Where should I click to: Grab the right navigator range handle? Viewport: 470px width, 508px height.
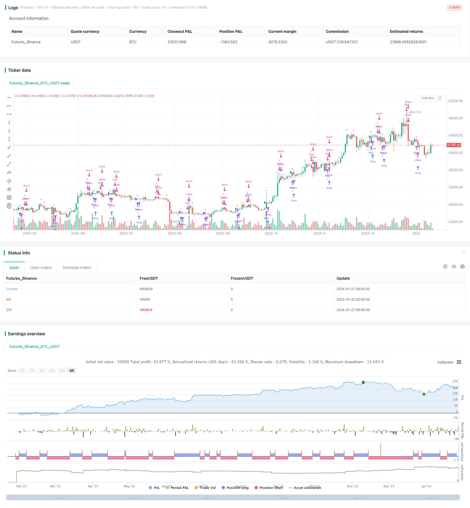pos(458,497)
